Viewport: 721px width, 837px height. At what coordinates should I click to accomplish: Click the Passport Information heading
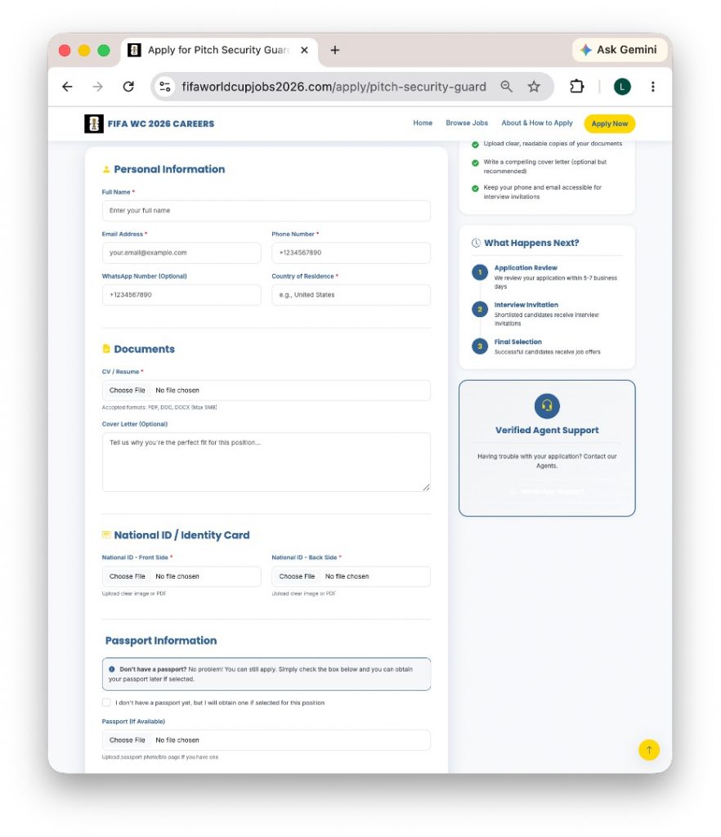coord(161,641)
